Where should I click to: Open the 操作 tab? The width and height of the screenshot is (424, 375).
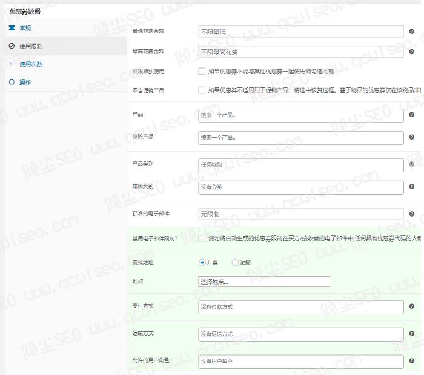tap(65, 82)
